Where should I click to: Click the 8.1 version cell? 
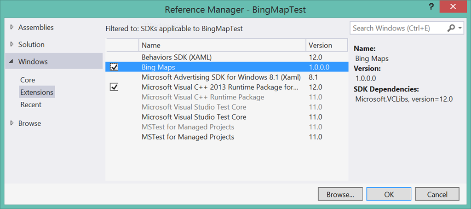point(313,77)
